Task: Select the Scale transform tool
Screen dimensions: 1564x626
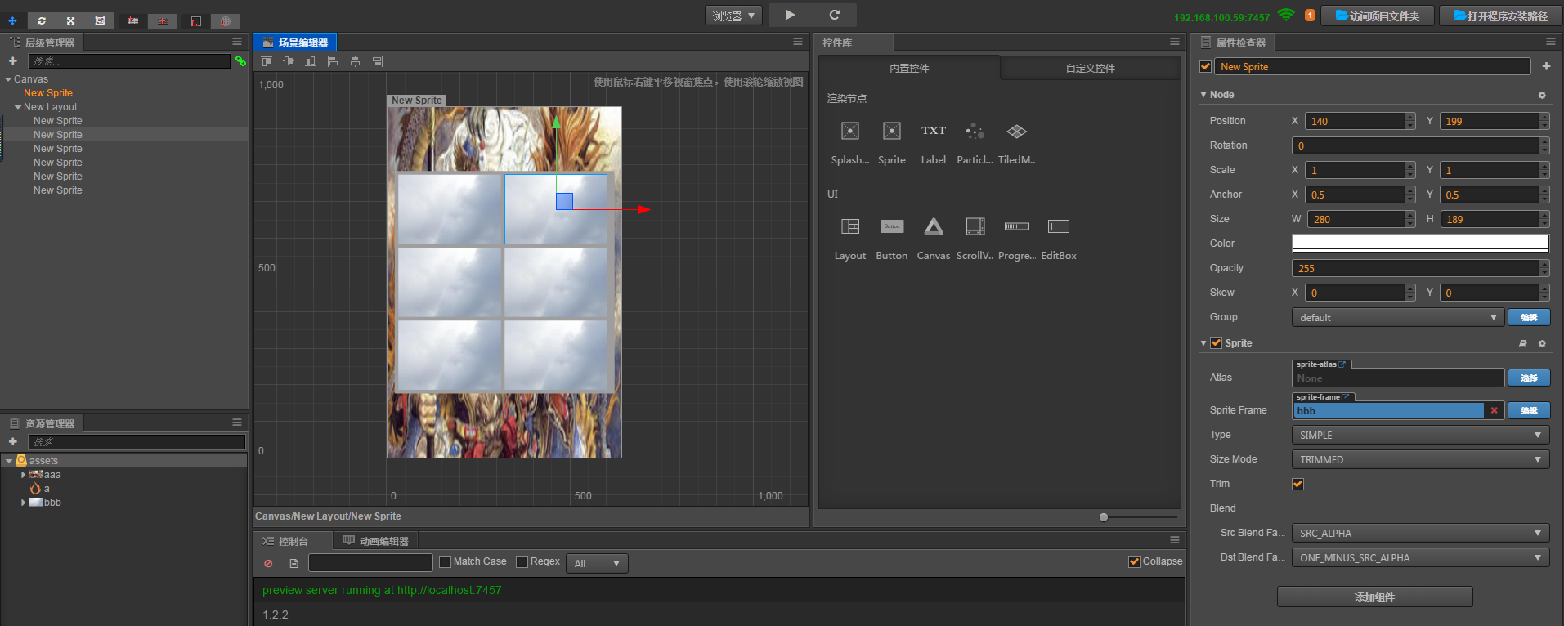Action: point(71,20)
